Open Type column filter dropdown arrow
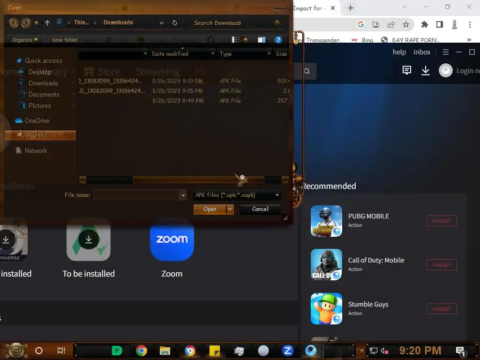This screenshot has height=360, width=480. 270,53
